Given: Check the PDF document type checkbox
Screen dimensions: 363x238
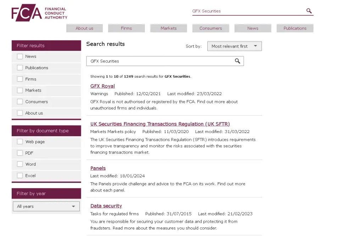Looking at the screenshot, I should point(20,153).
